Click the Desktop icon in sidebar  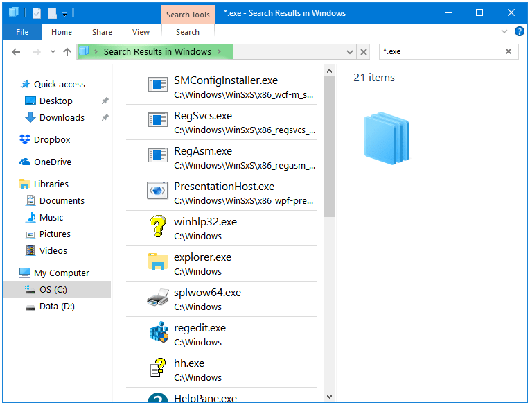point(30,101)
